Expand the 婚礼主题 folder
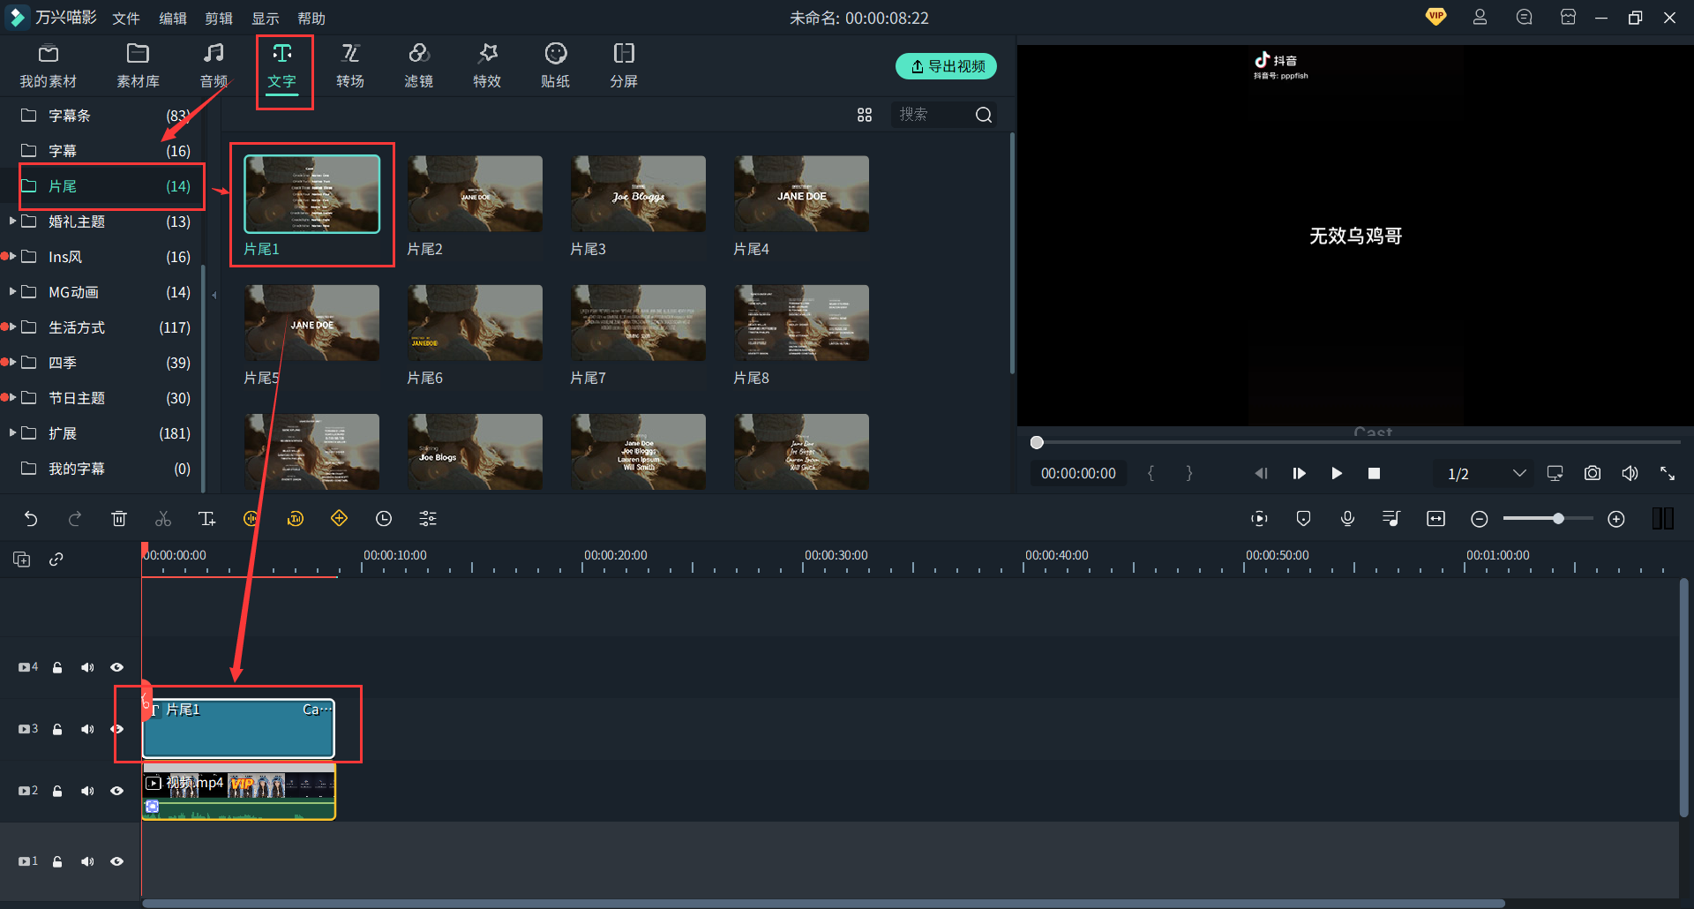This screenshot has width=1694, height=909. [x=13, y=221]
